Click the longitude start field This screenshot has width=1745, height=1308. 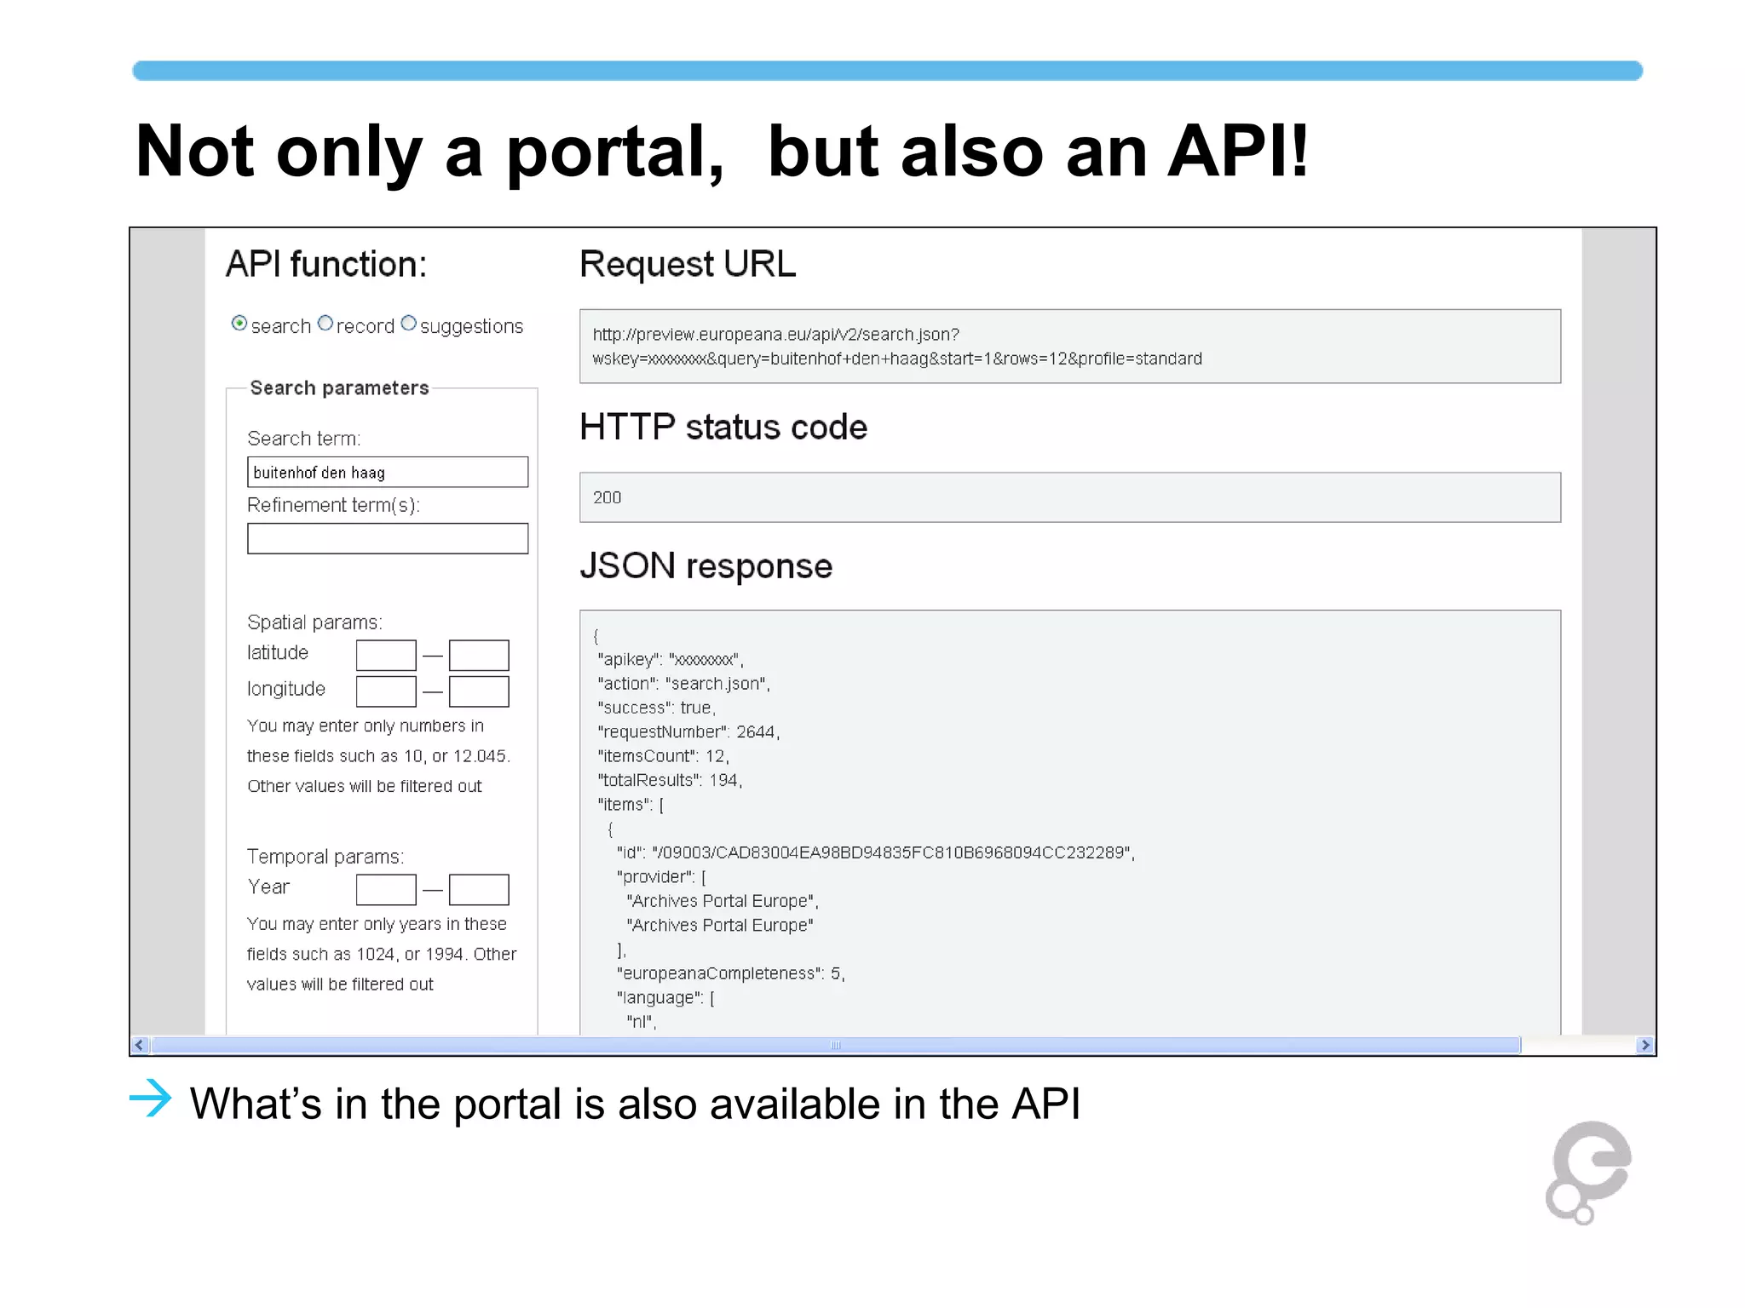click(386, 691)
